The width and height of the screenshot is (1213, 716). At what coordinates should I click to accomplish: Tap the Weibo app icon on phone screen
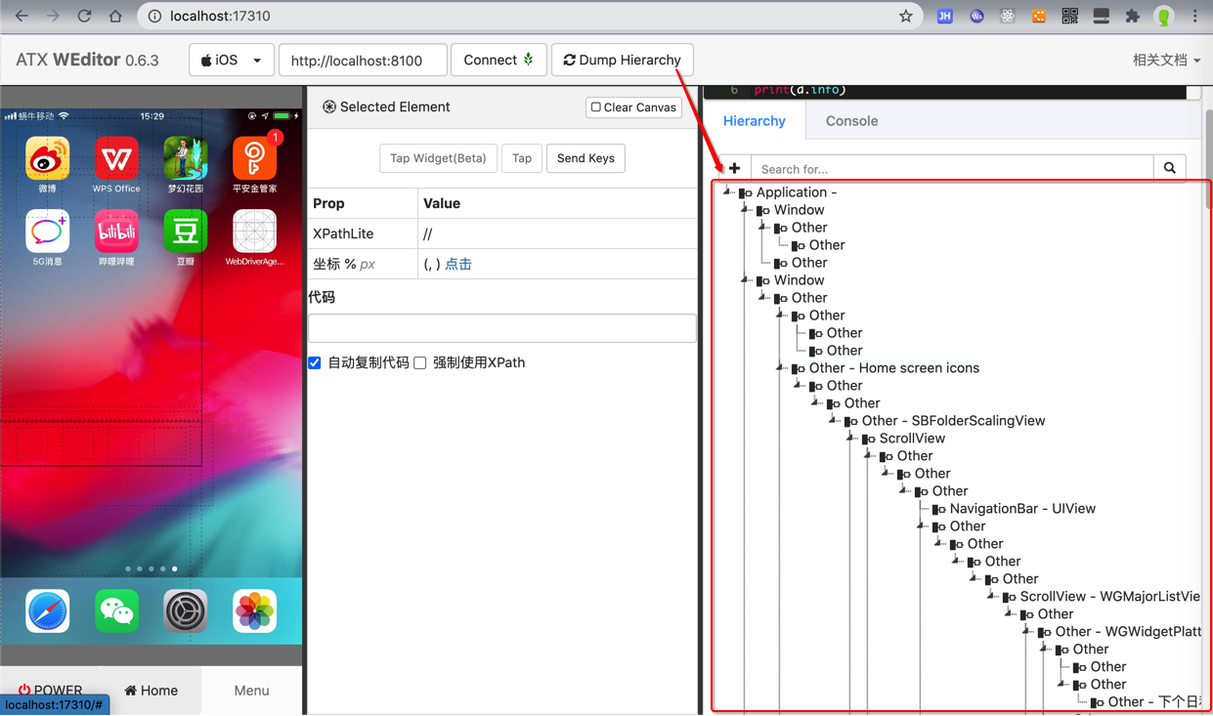click(47, 158)
